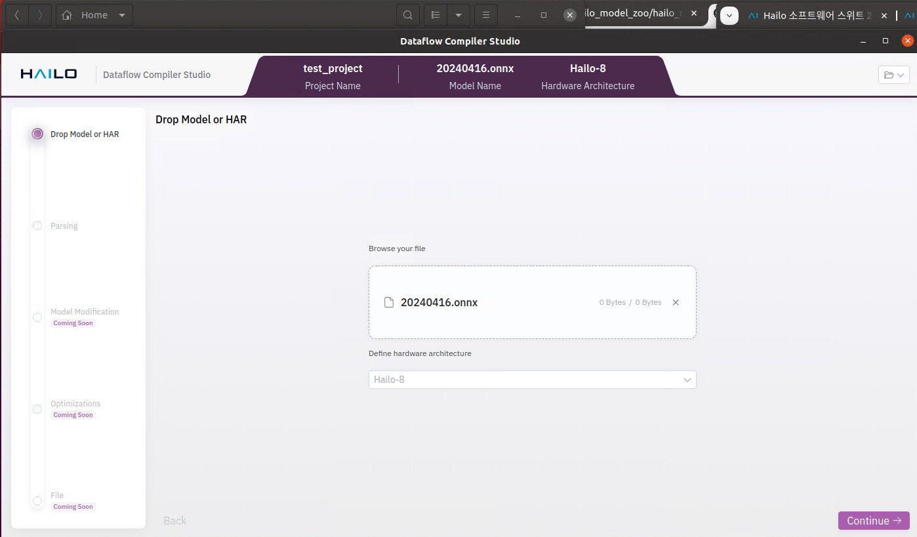Click the Continue button
The image size is (917, 537).
(x=873, y=521)
